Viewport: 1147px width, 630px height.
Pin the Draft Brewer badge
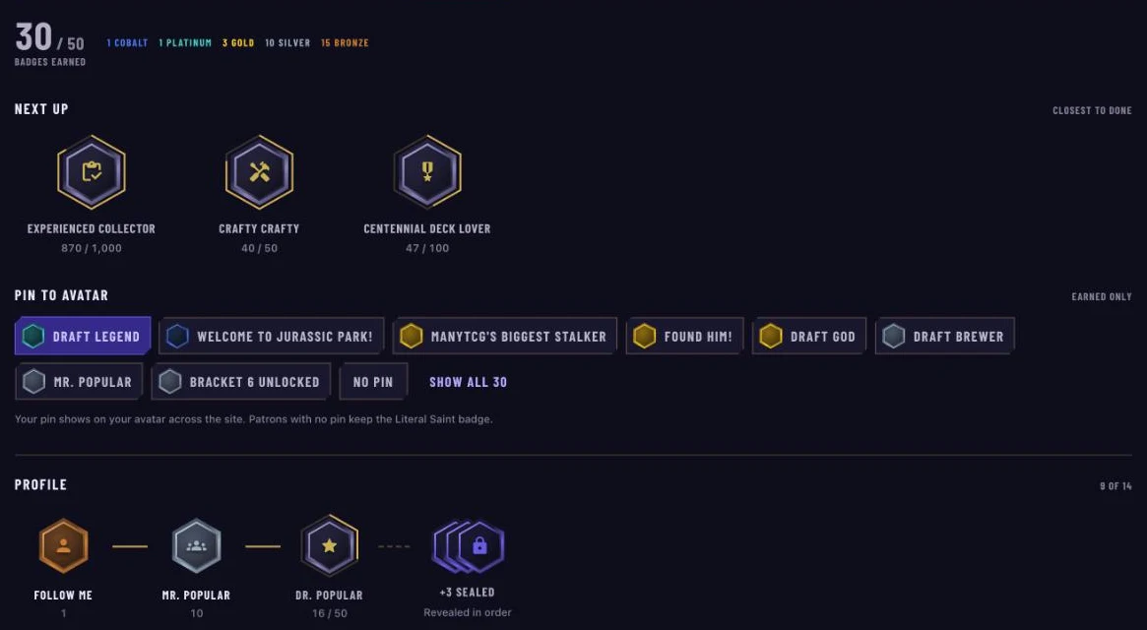click(x=944, y=336)
